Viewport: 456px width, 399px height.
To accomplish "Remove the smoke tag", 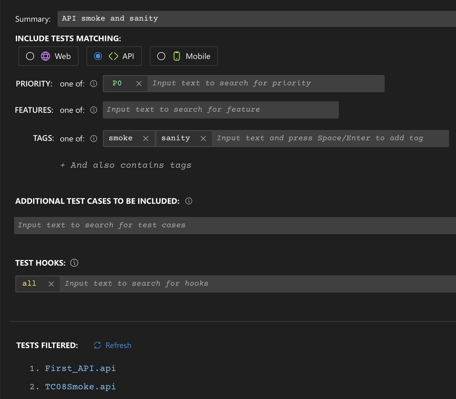I will point(146,139).
